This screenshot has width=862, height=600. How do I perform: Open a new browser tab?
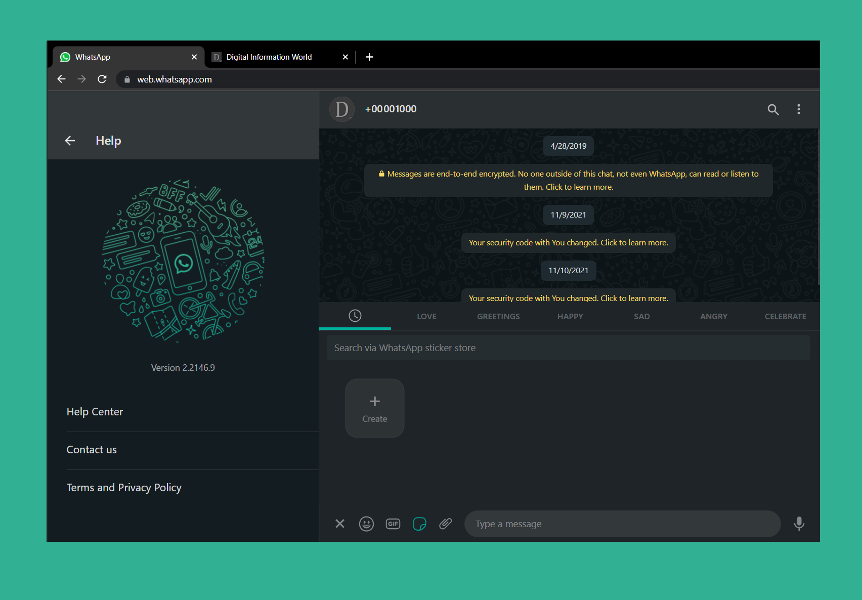tap(369, 57)
